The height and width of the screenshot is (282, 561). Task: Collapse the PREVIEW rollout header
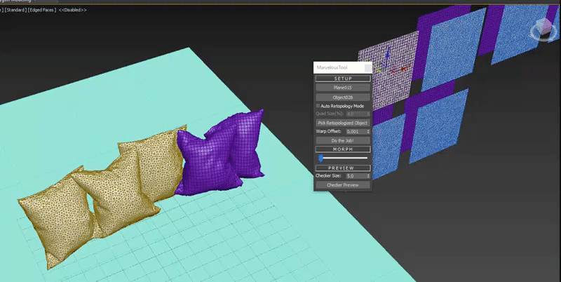(343, 168)
